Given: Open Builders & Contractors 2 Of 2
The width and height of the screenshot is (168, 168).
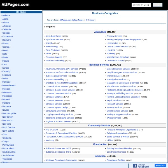Looking at the screenshot, I should point(58,152).
